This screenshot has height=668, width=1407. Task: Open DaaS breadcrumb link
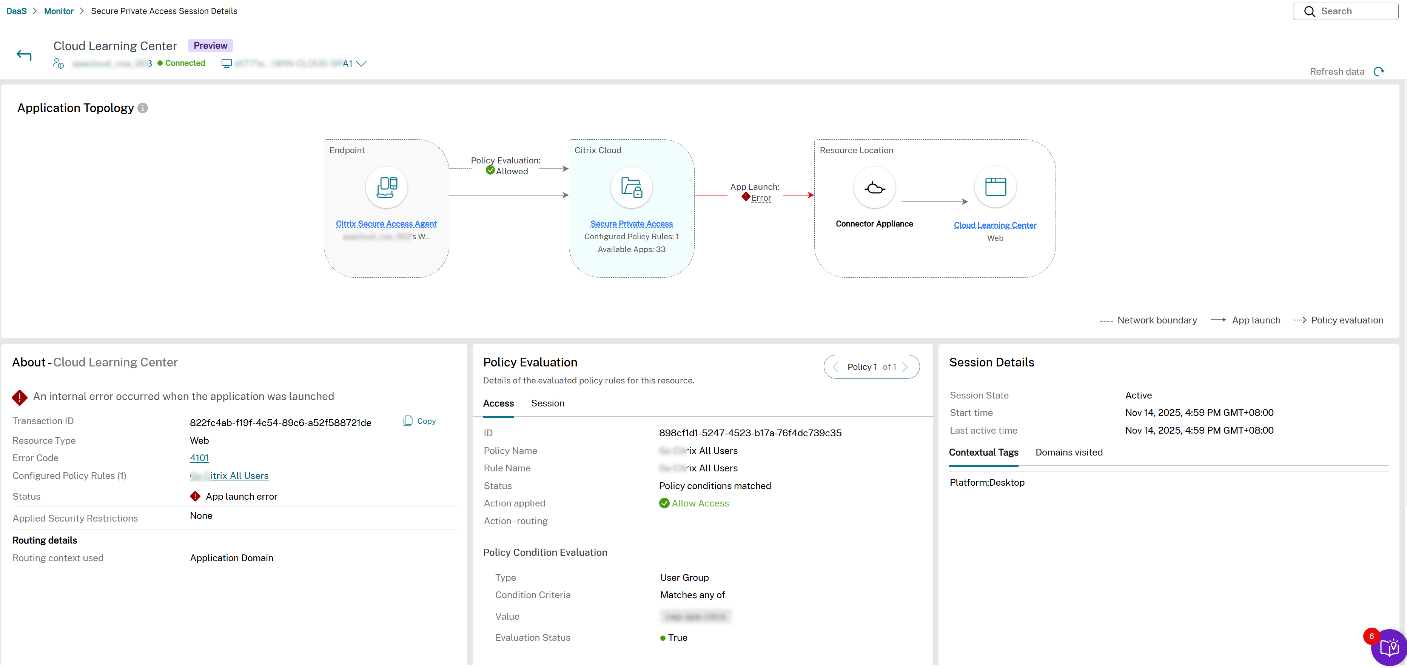click(16, 11)
